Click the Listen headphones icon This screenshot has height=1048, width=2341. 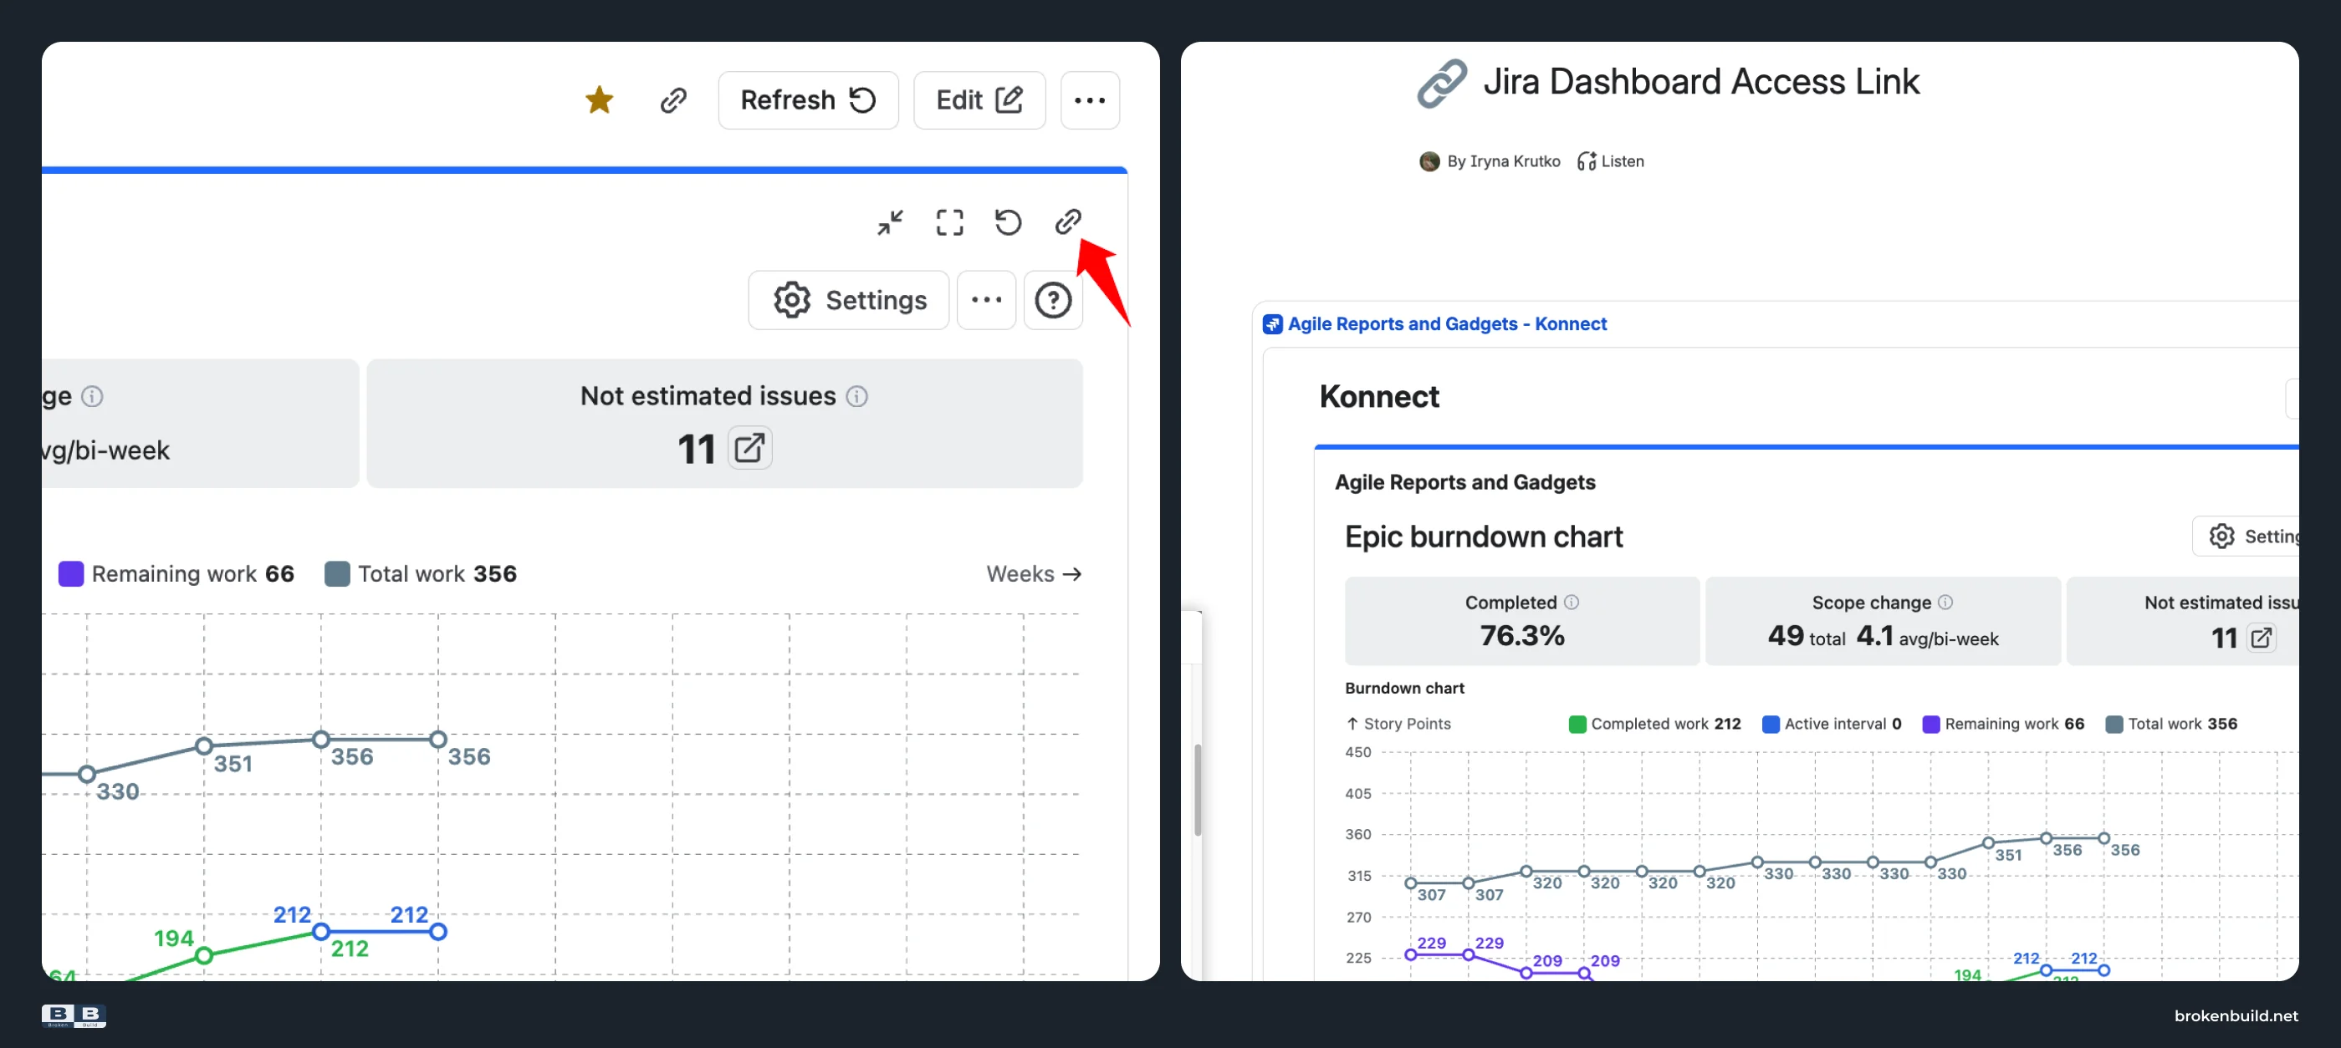(1586, 161)
